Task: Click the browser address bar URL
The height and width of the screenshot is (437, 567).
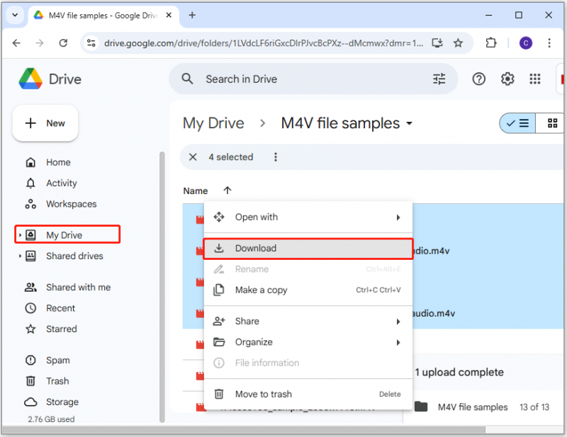Action: (x=263, y=43)
